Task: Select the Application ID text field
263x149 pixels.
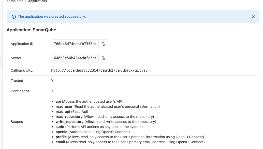Action: (x=75, y=44)
